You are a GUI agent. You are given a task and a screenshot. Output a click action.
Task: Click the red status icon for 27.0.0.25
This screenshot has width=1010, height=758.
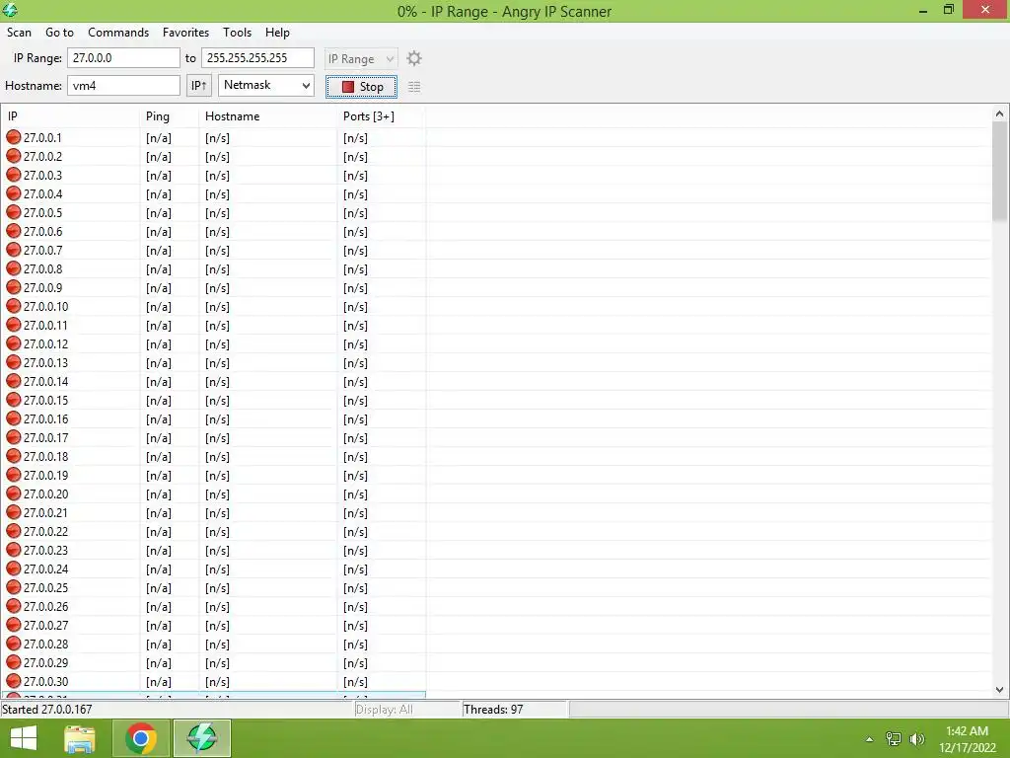point(14,586)
